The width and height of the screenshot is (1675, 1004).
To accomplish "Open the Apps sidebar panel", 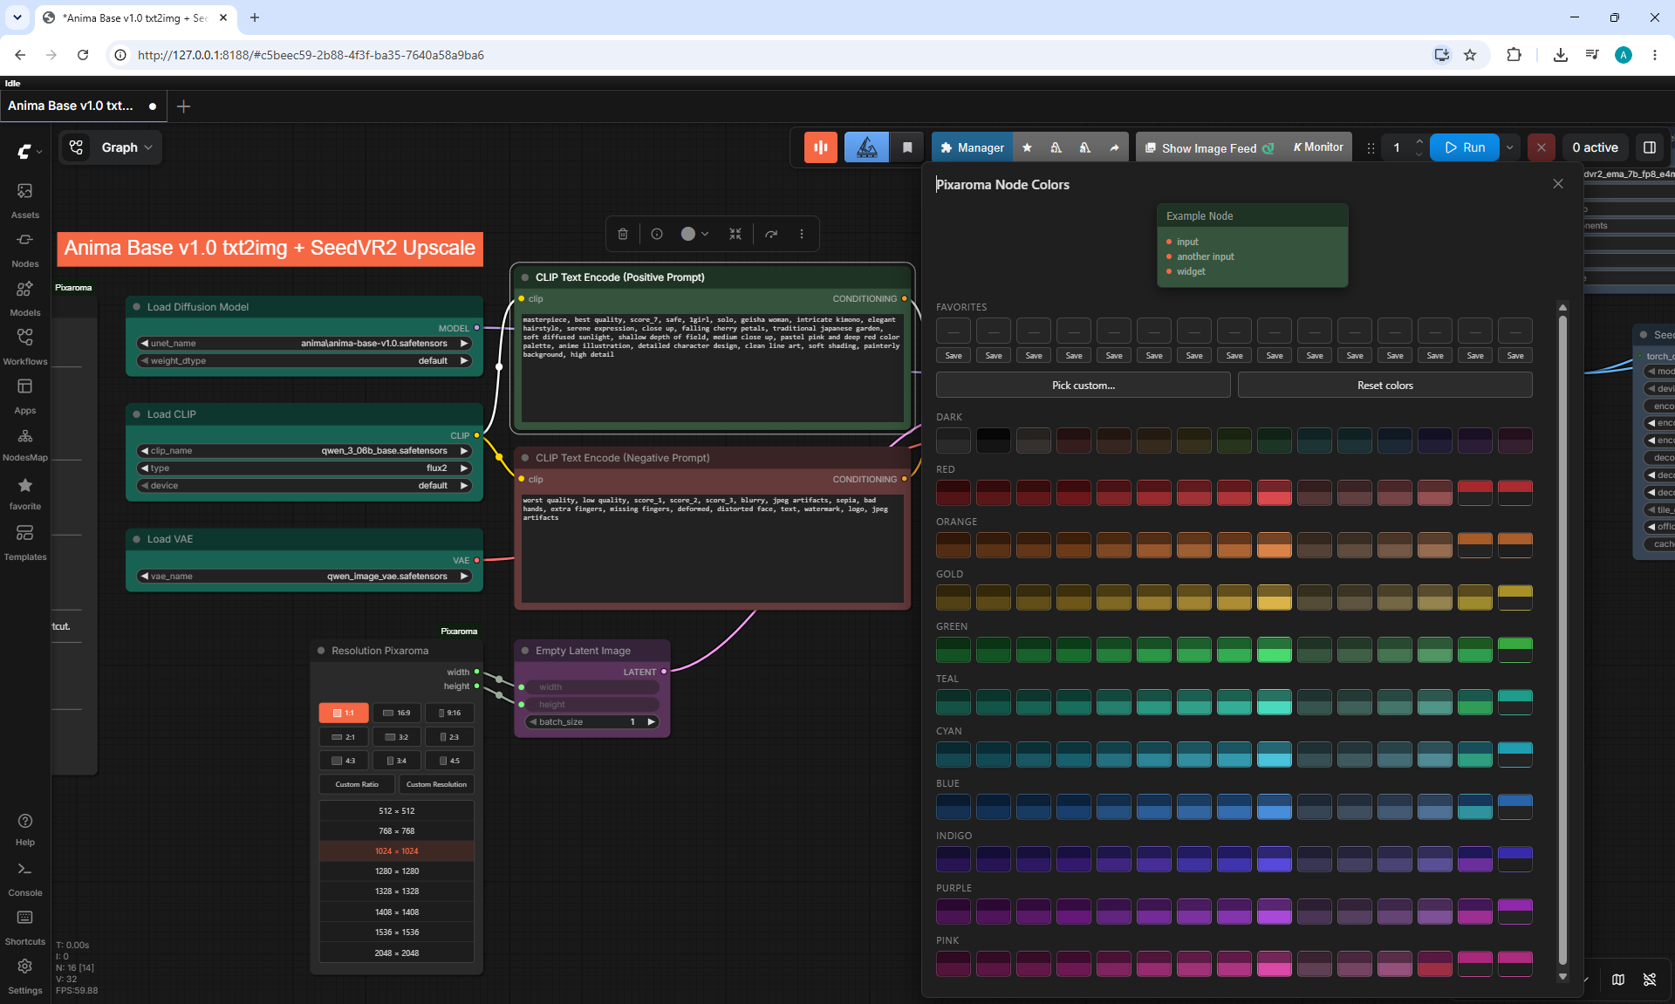I will pos(24,395).
